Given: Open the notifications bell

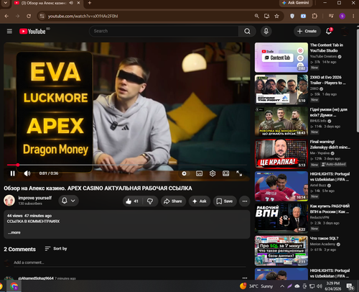Looking at the screenshot, I should (329, 31).
